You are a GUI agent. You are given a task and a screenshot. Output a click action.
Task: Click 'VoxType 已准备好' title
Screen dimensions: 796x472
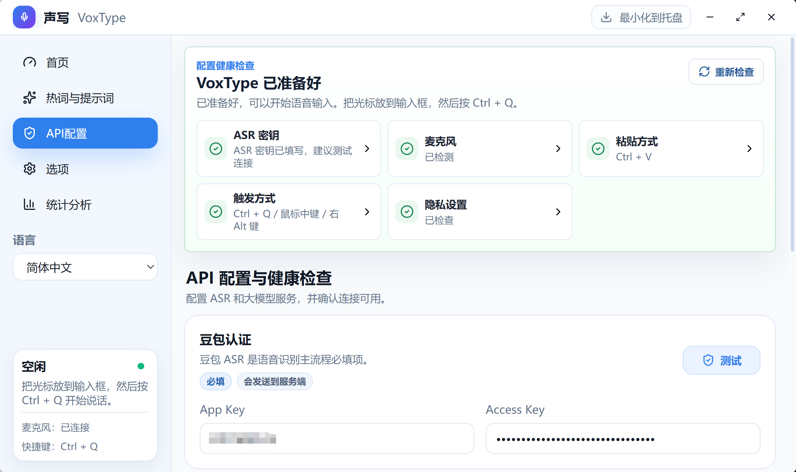259,83
